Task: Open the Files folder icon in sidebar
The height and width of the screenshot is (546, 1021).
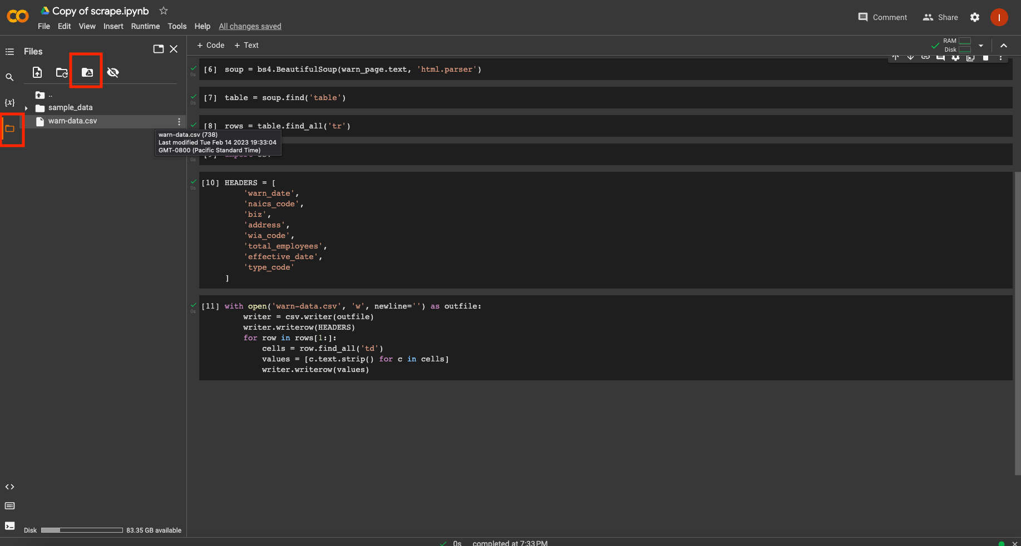Action: point(9,128)
